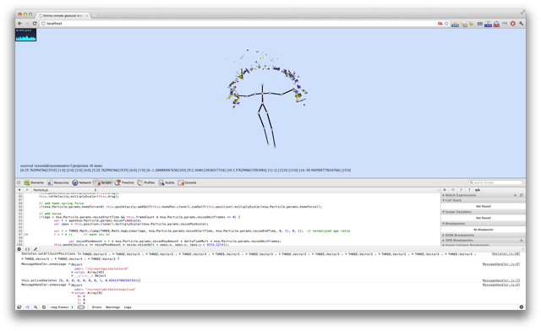Toggle the console drawer button
Screen dimensions: 541x331
pos(27,307)
